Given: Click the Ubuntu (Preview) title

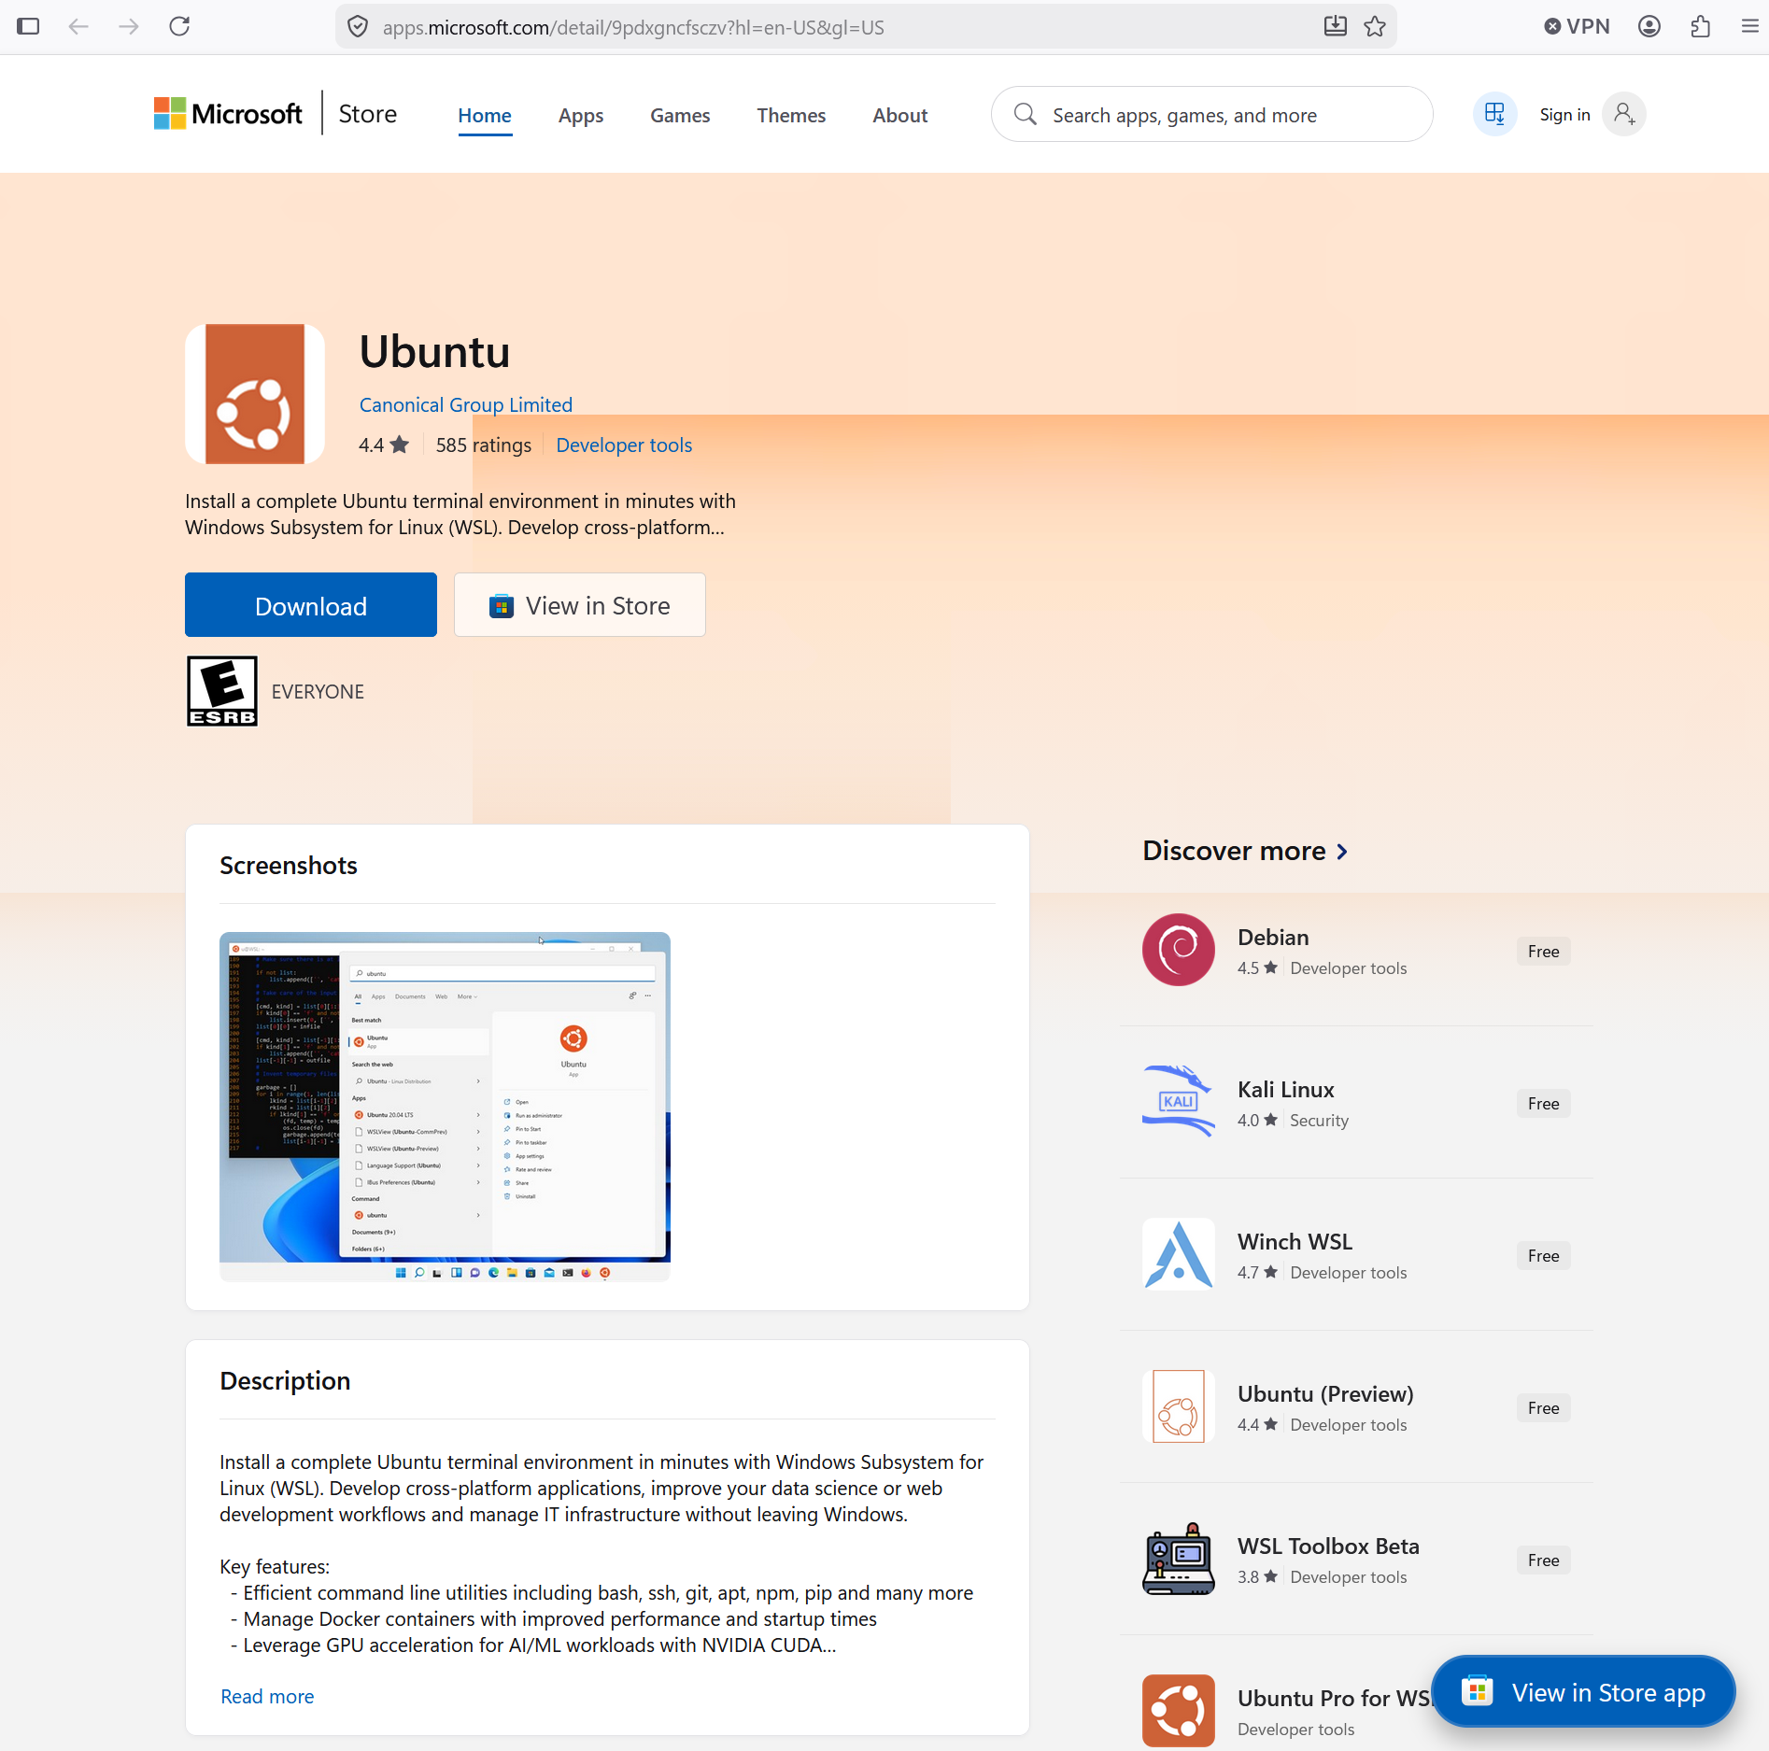Looking at the screenshot, I should [1325, 1393].
